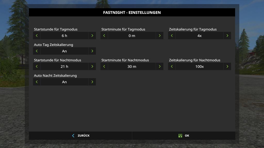The height and width of the screenshot is (148, 264).
Task: Switch Auto Nacht Zeitskalierung with right arrow
Action: [92, 82]
